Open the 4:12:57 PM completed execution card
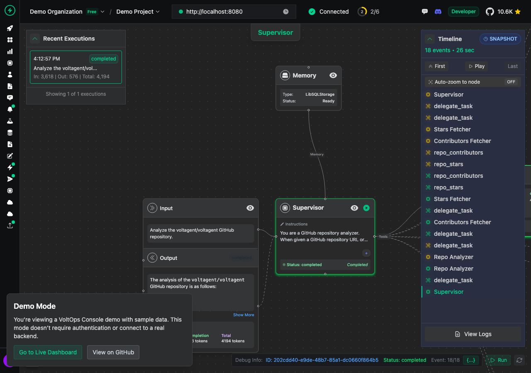Image resolution: width=531 pixels, height=373 pixels. click(76, 67)
